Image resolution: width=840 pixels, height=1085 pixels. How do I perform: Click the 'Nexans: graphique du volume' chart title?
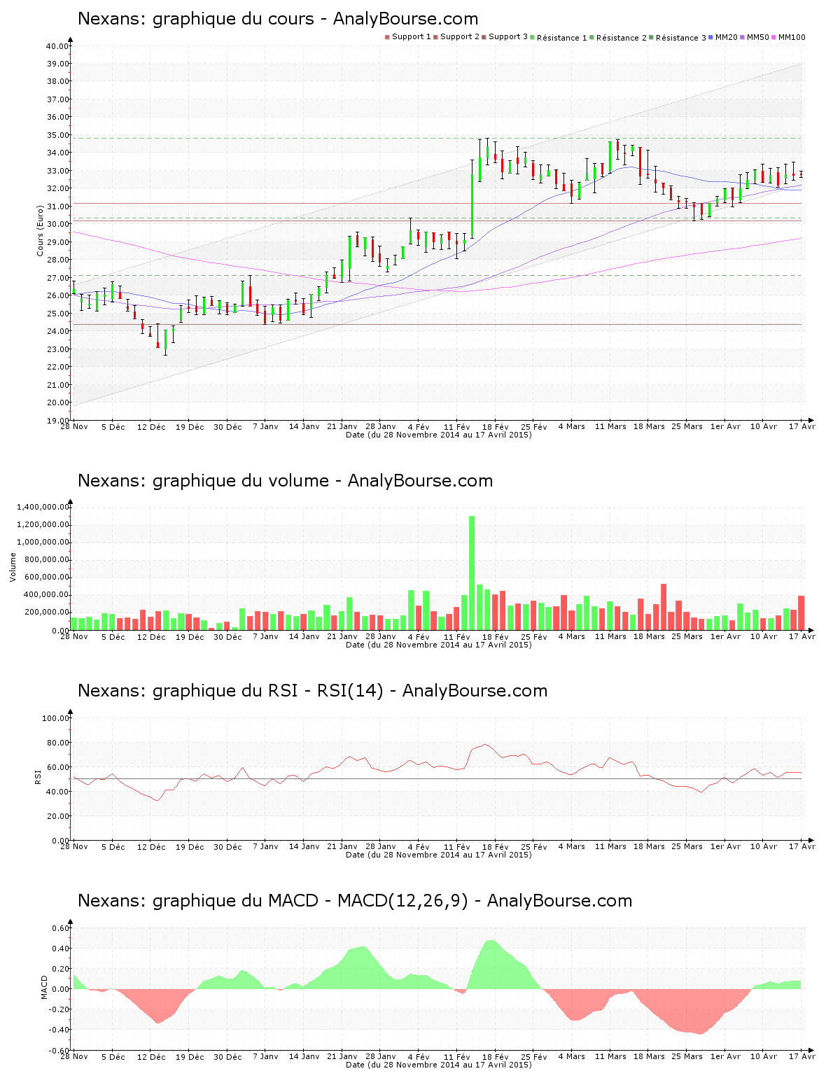[x=286, y=481]
